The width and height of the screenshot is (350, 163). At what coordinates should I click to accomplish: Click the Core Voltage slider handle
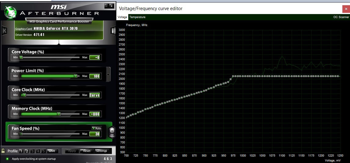[x=21, y=57]
